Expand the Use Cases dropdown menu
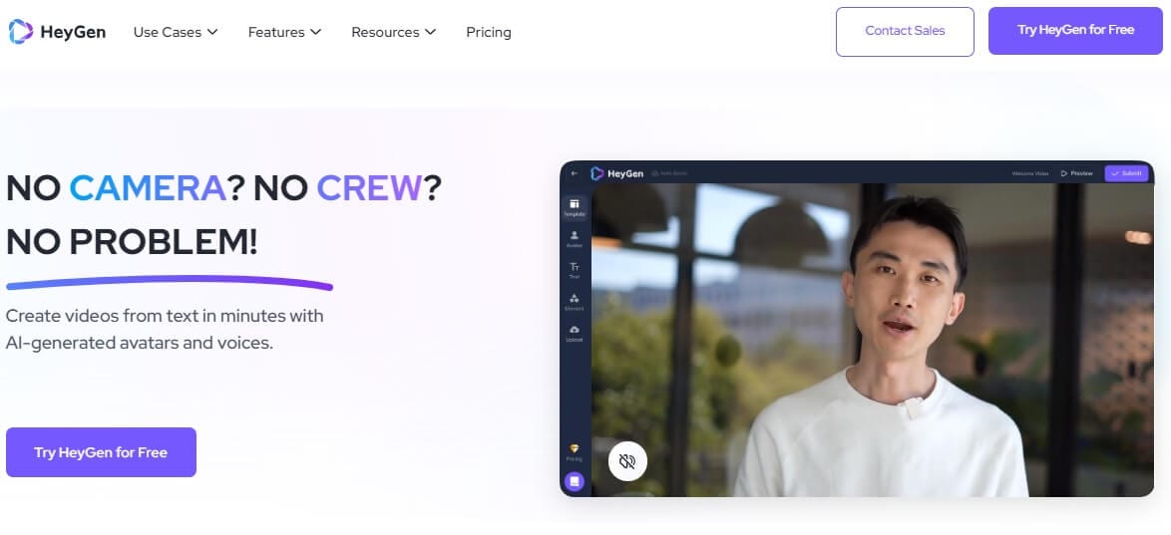1171x535 pixels. [x=176, y=32]
